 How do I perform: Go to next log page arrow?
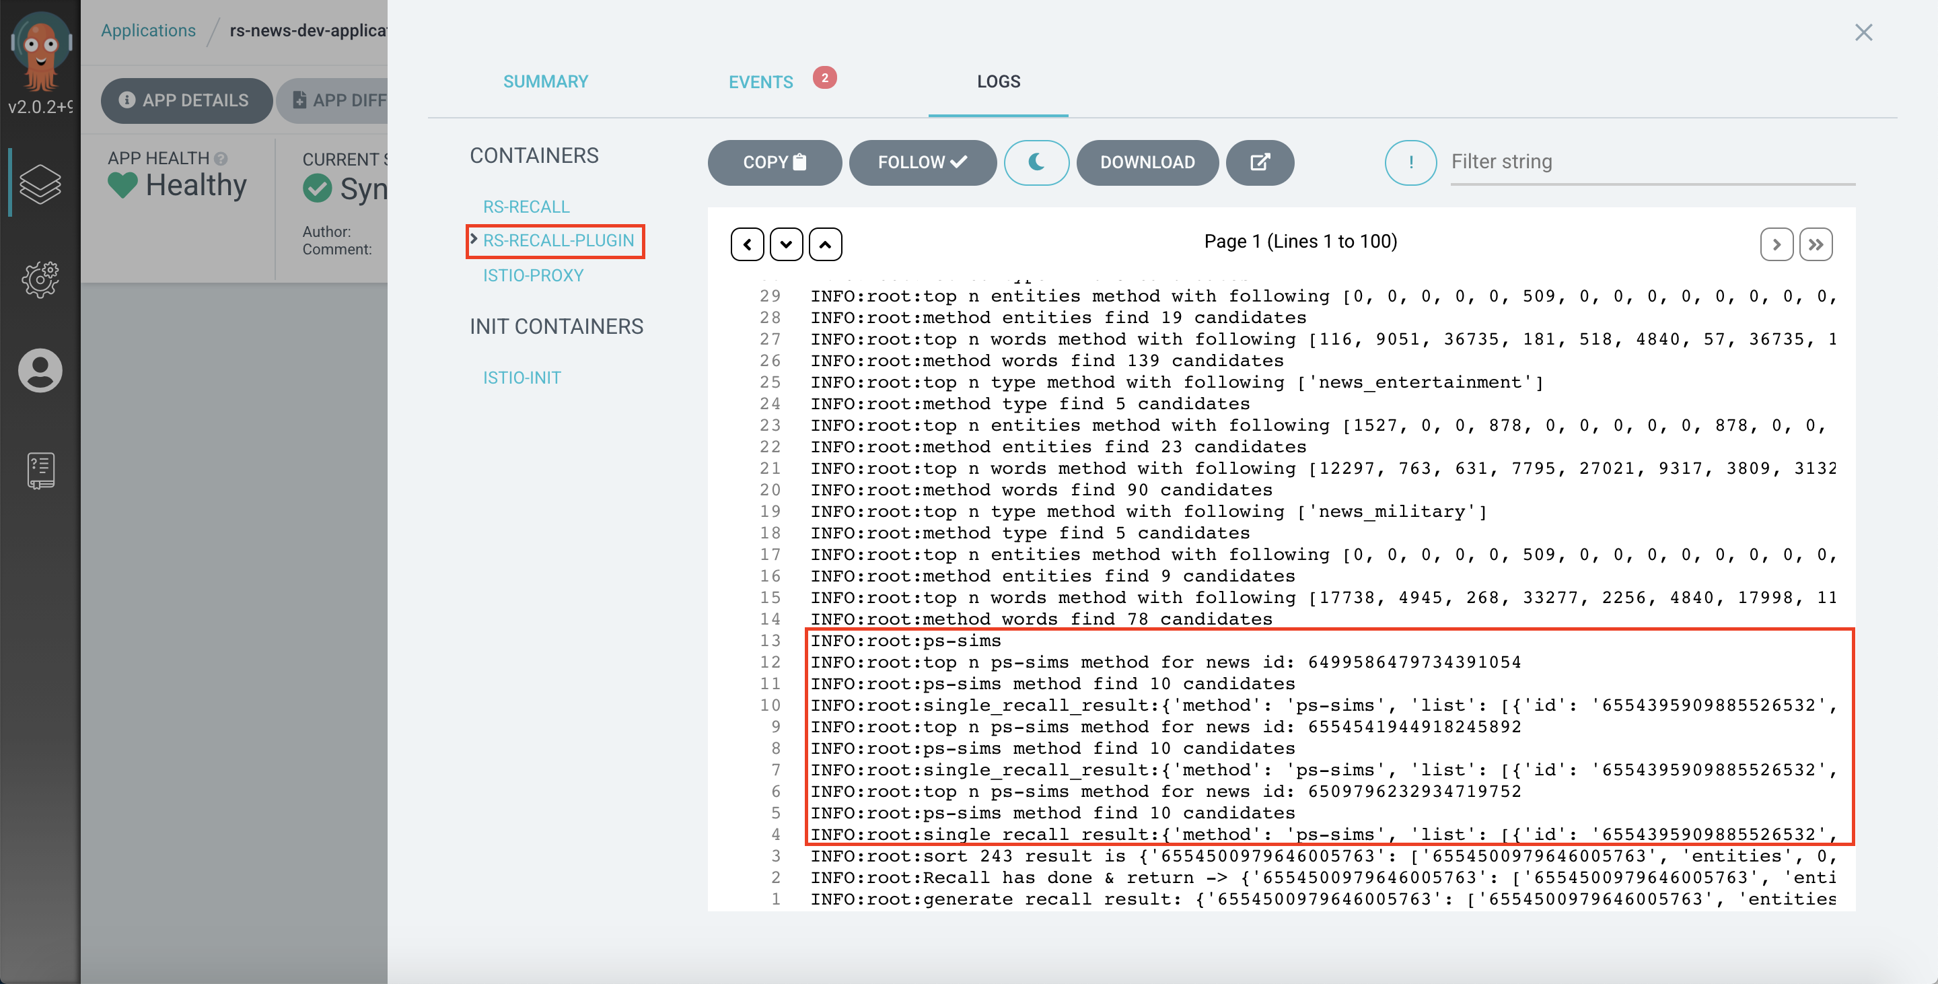(1777, 244)
